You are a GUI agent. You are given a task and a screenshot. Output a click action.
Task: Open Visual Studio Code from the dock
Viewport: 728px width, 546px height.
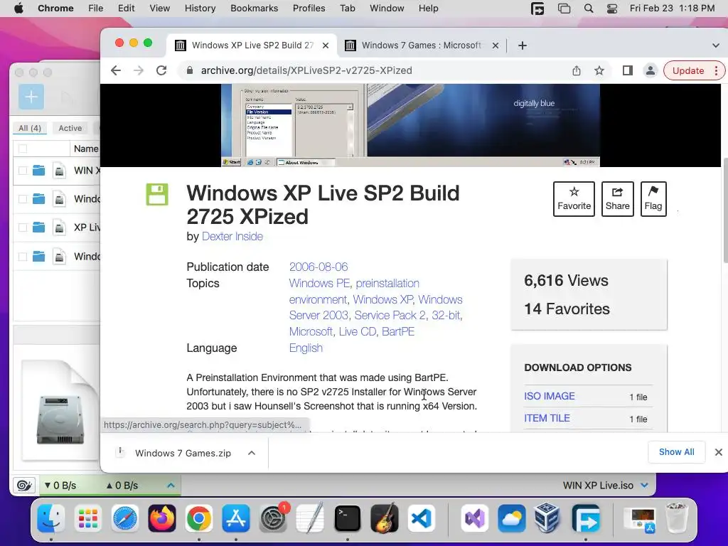pyautogui.click(x=422, y=518)
